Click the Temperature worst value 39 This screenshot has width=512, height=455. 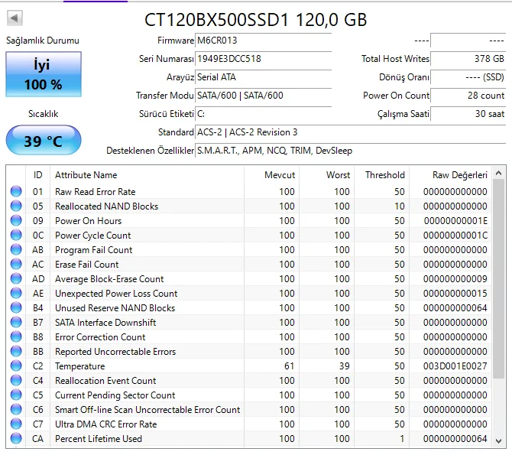pos(344,366)
